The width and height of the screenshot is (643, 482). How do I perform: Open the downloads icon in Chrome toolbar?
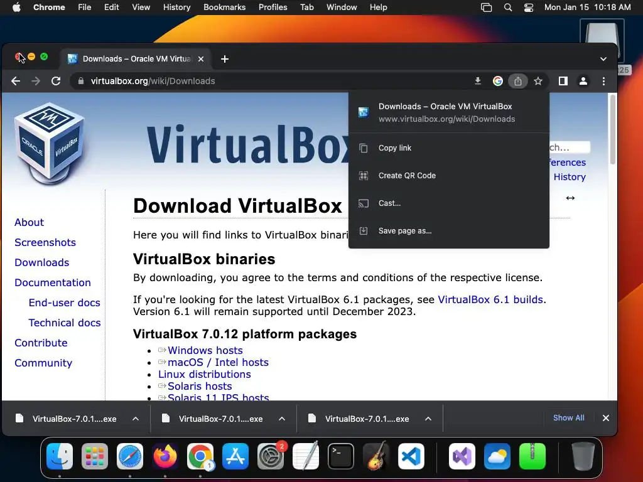478,81
